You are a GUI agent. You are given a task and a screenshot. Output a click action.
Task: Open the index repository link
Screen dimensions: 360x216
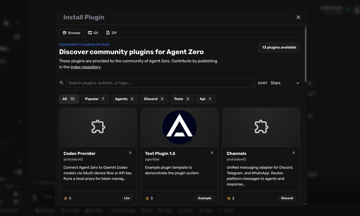click(x=85, y=67)
